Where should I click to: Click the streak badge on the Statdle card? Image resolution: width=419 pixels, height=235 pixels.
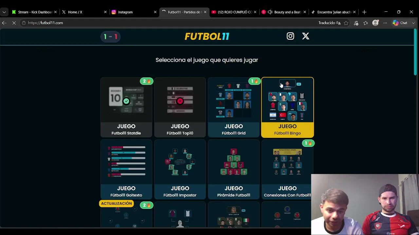(147, 81)
